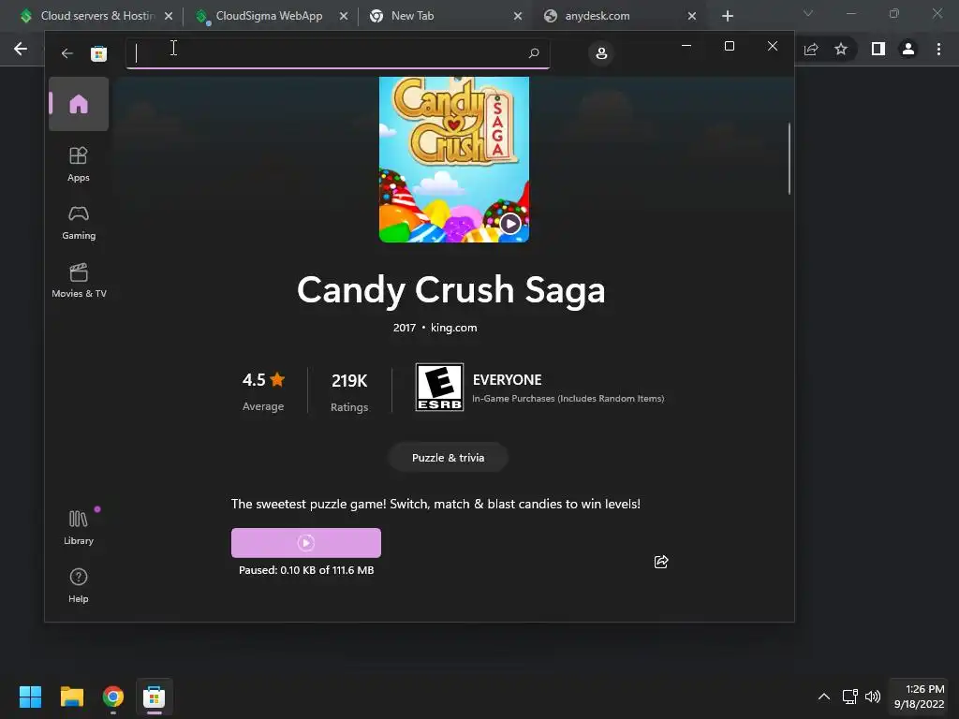Open the Help page

coord(79,586)
